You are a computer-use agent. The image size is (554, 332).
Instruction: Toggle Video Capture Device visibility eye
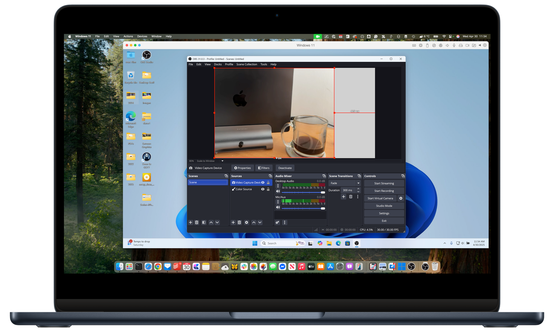[263, 183]
